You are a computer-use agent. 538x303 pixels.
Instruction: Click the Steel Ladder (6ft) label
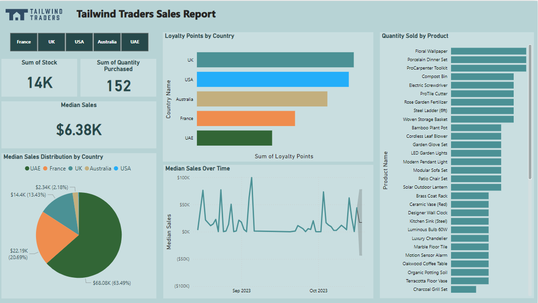[430, 111]
